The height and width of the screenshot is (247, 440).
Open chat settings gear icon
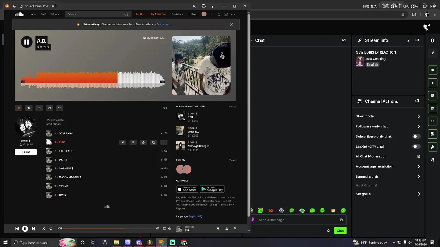pos(328,231)
